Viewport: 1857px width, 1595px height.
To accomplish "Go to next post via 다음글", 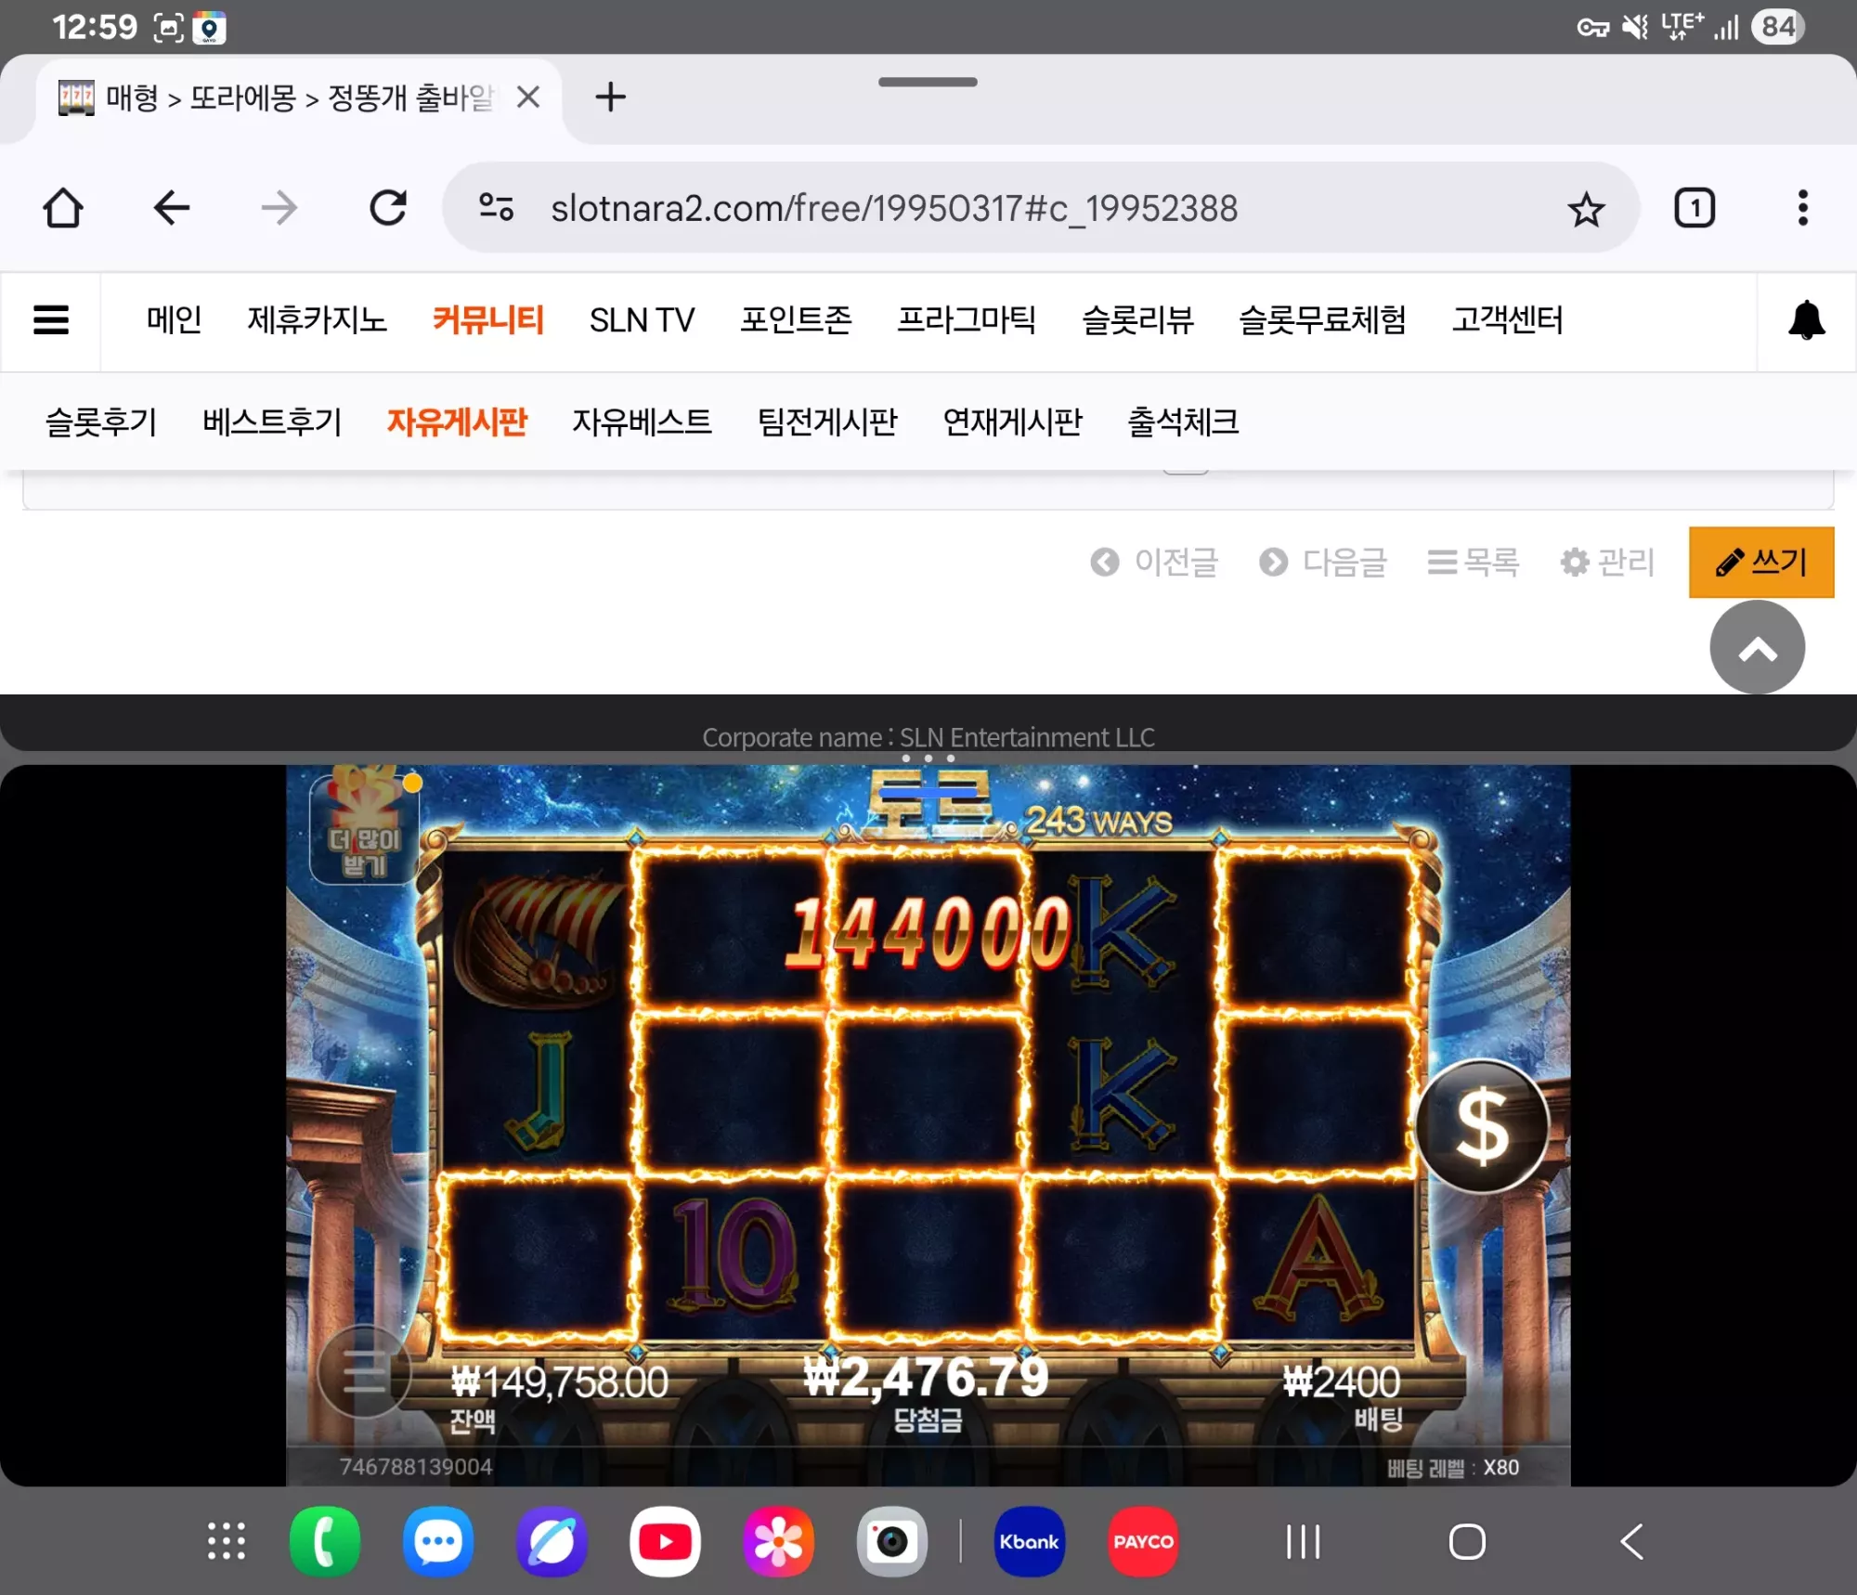I will click(x=1323, y=562).
